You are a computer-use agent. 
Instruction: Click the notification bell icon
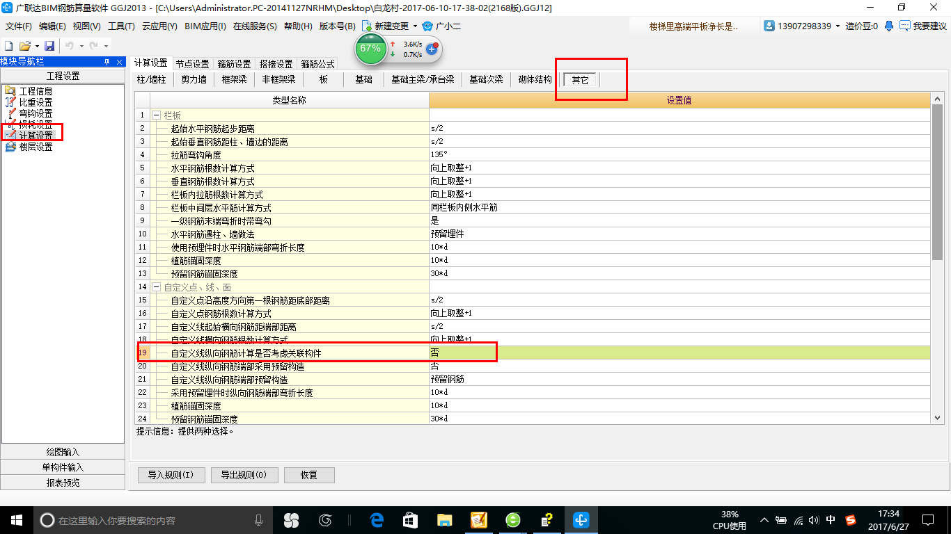pyautogui.click(x=889, y=26)
